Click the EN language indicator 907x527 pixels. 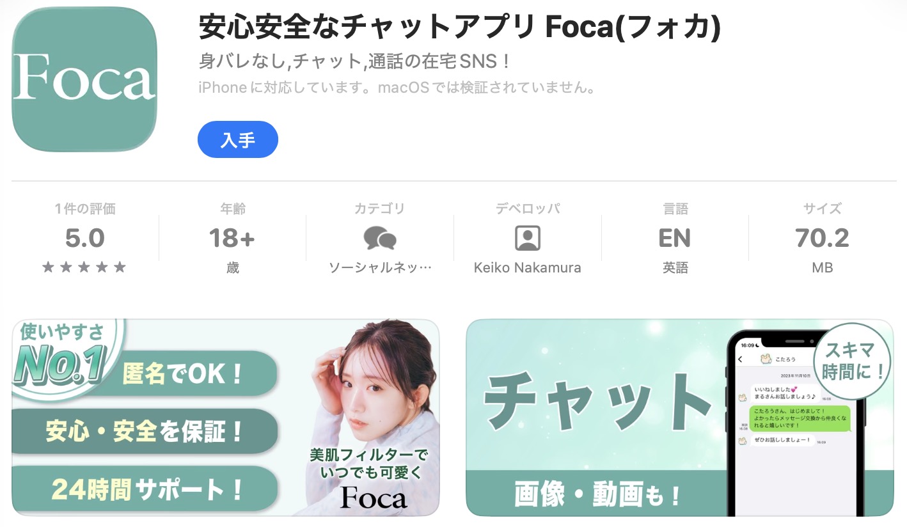pos(675,239)
